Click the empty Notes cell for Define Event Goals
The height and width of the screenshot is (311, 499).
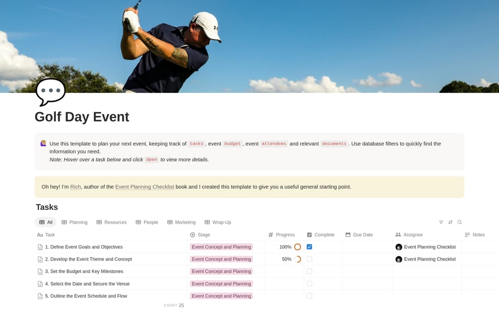[x=480, y=247]
